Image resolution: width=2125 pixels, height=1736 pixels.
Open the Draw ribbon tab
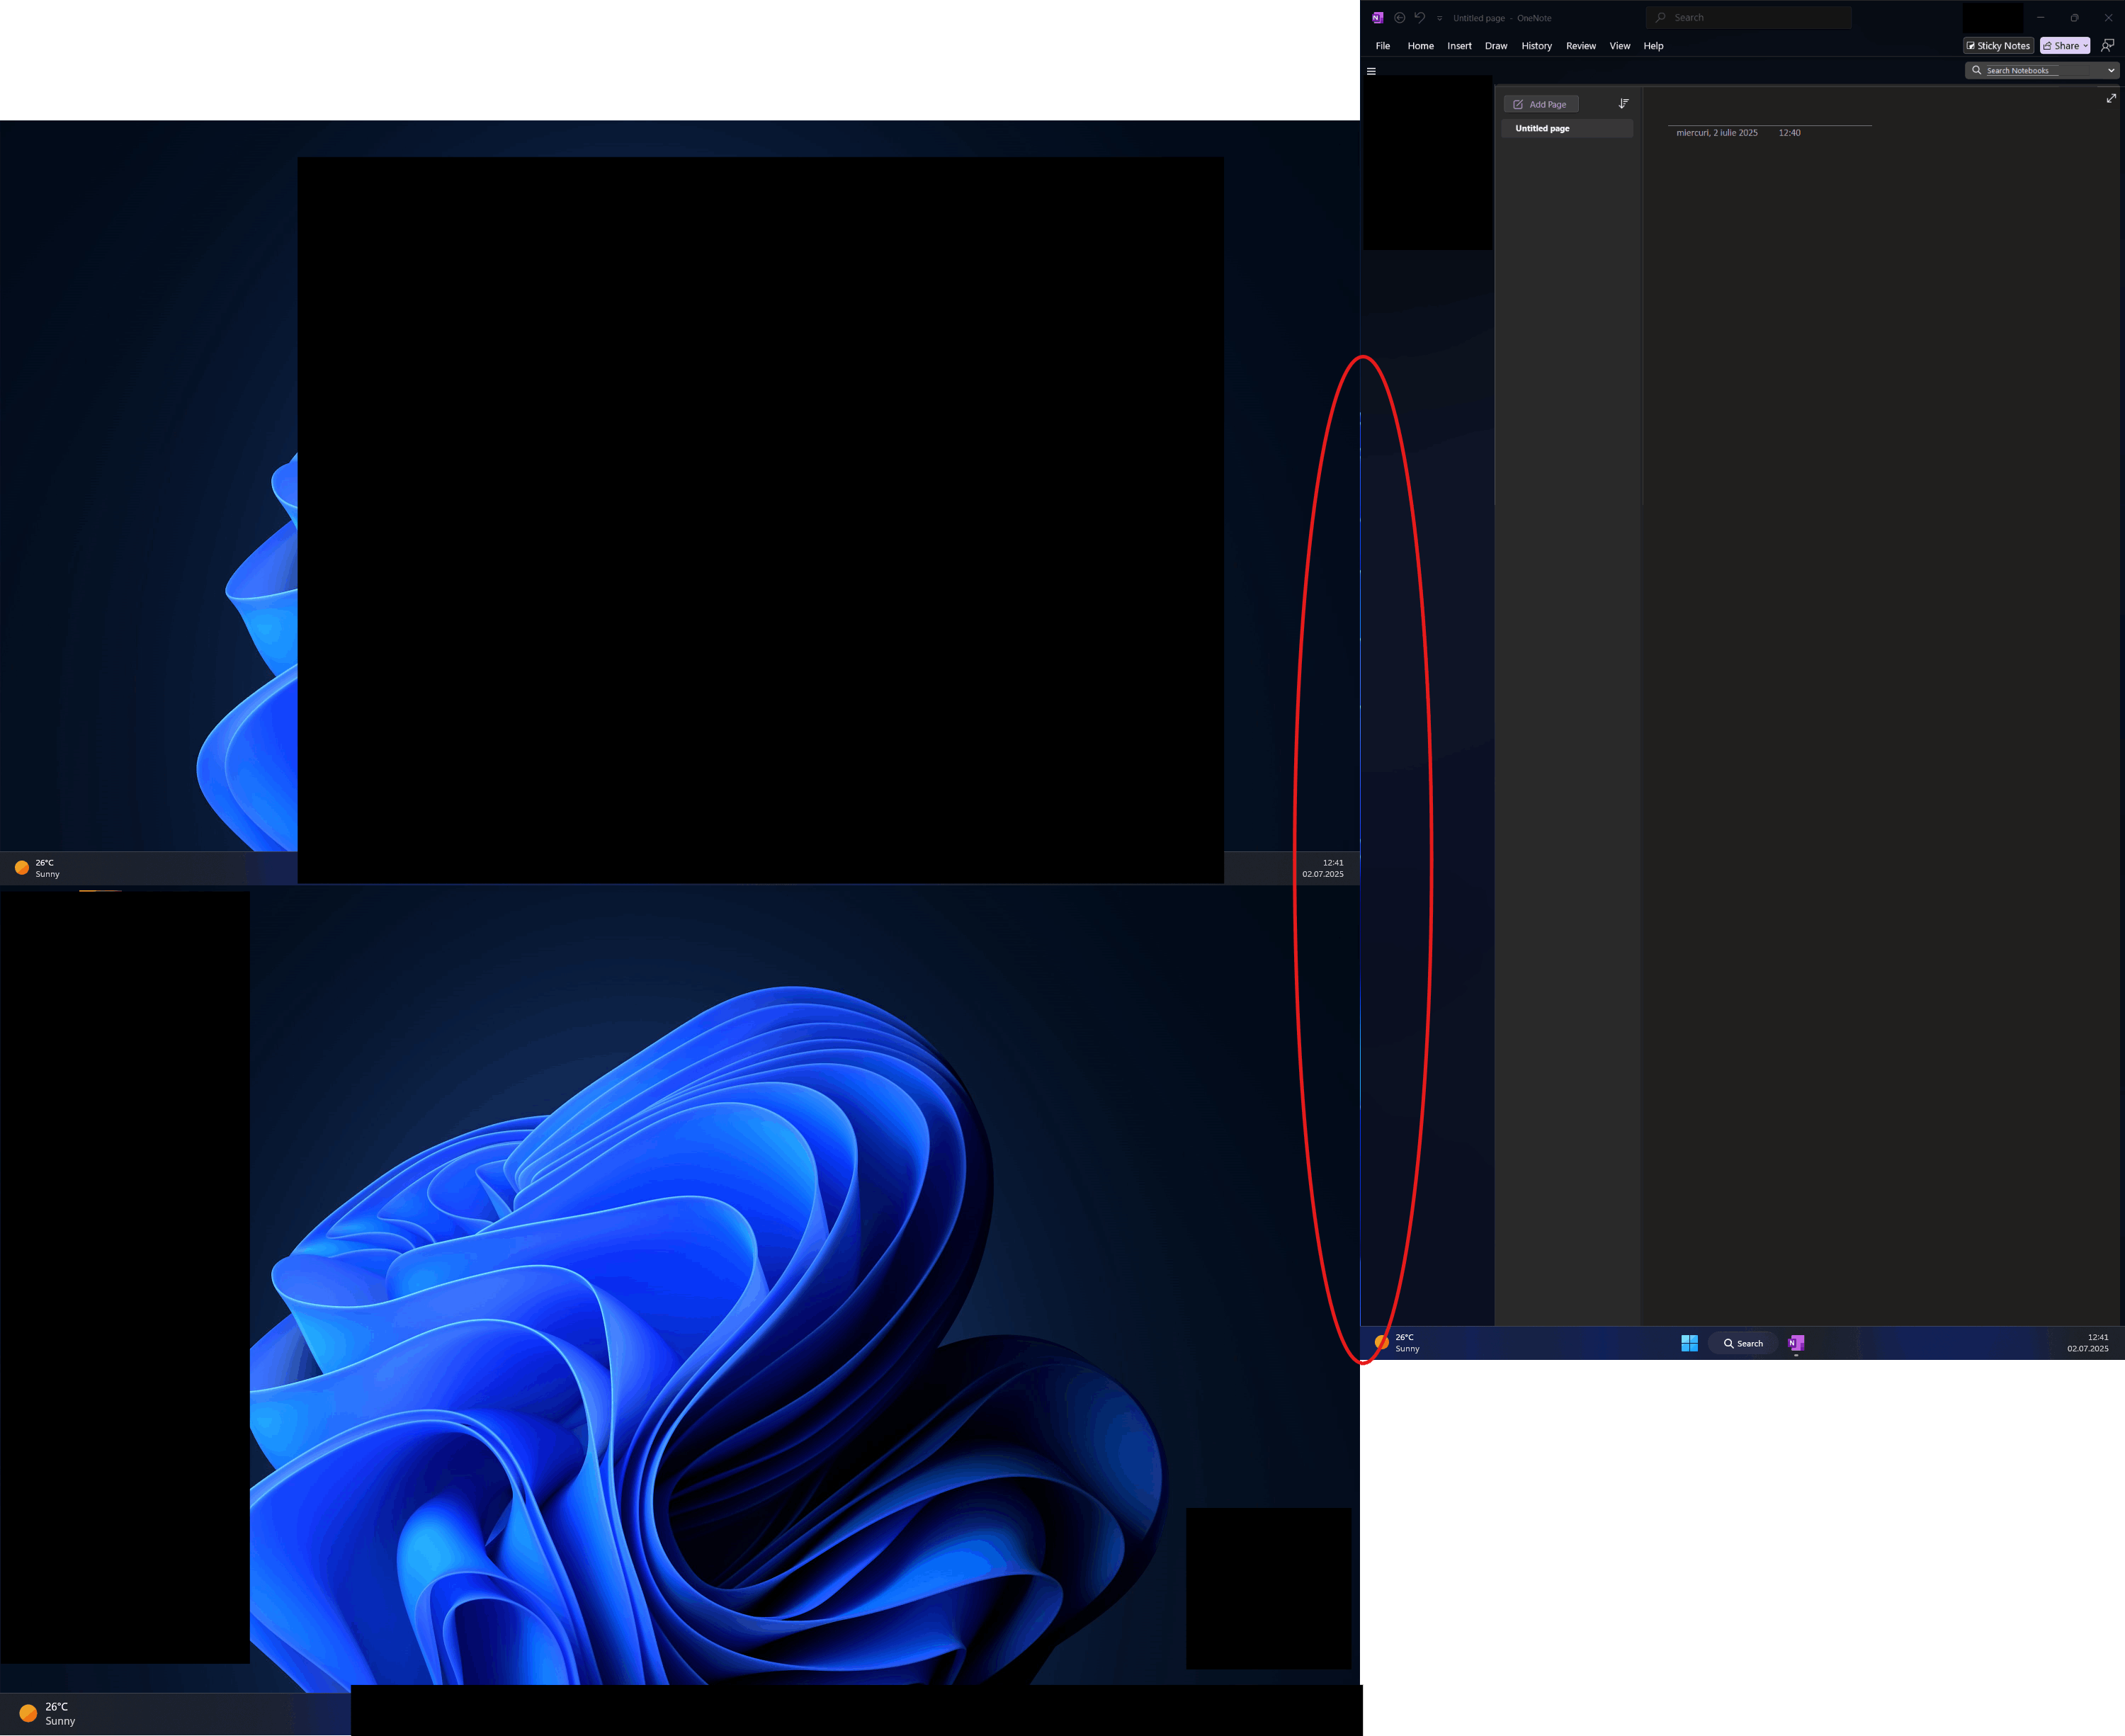[1495, 46]
